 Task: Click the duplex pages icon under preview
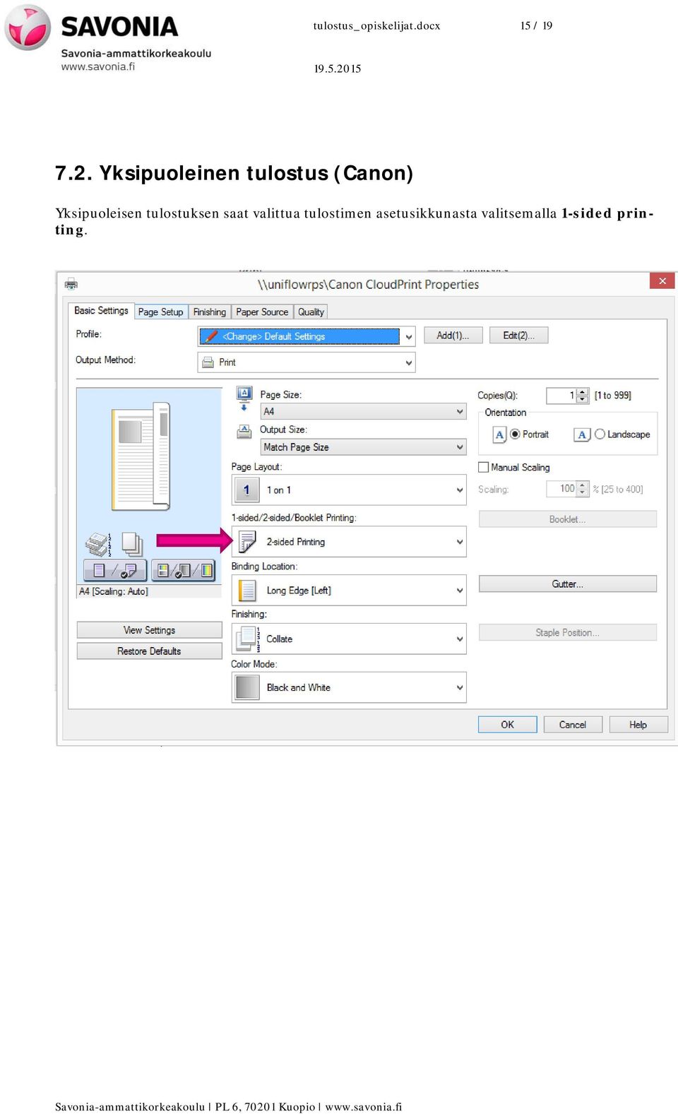coord(132,545)
